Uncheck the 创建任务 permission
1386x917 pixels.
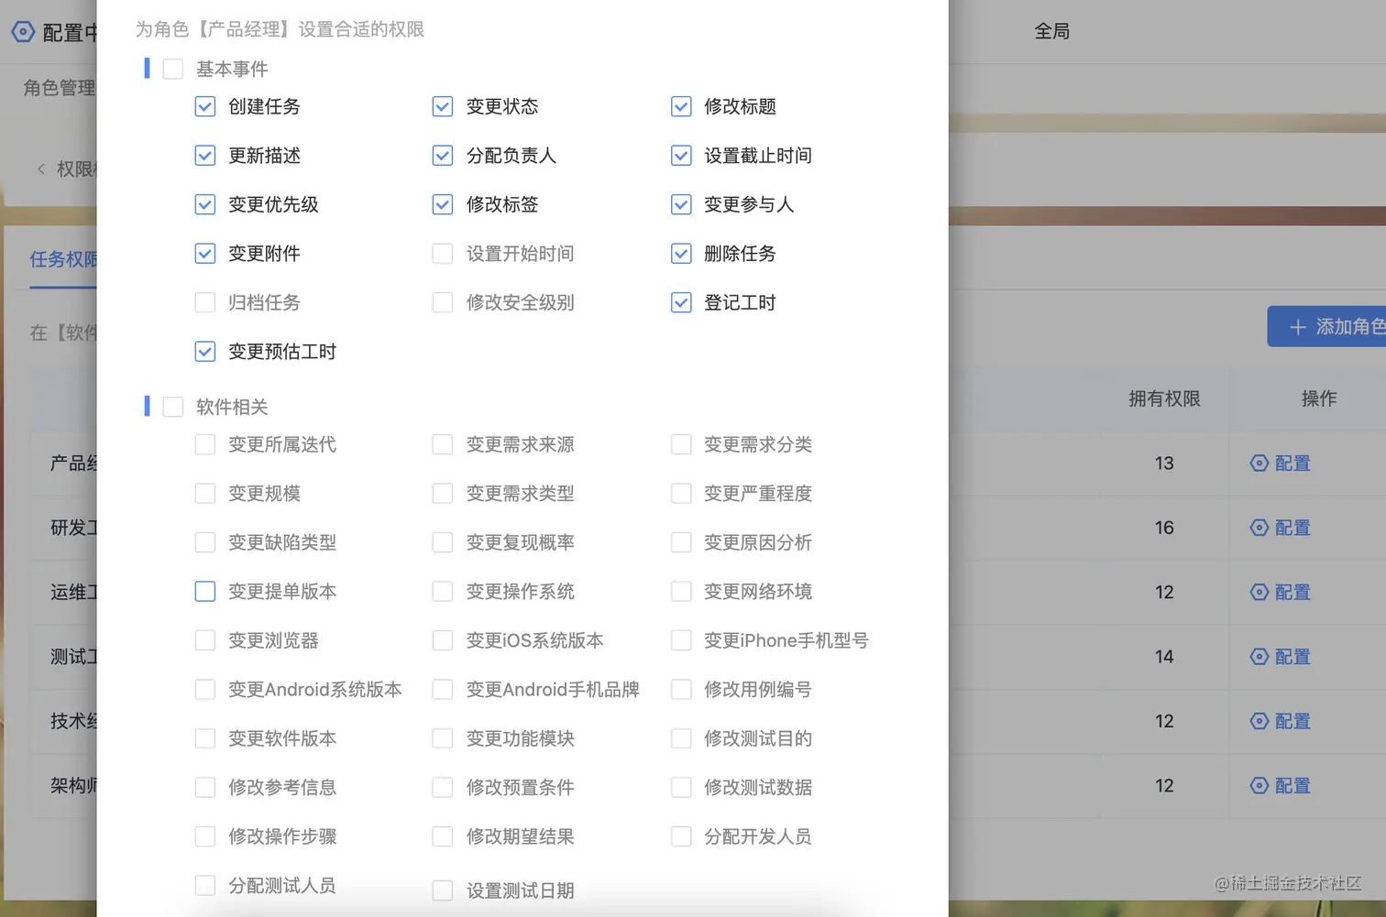[x=205, y=106]
